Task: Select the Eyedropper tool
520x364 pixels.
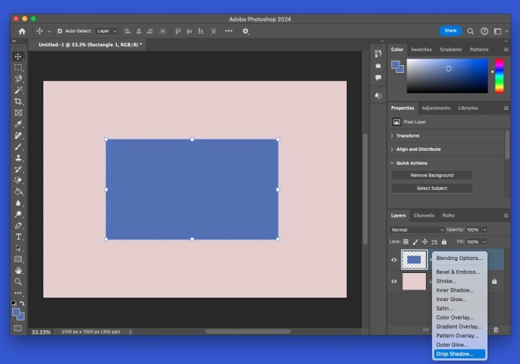Action: (x=18, y=124)
